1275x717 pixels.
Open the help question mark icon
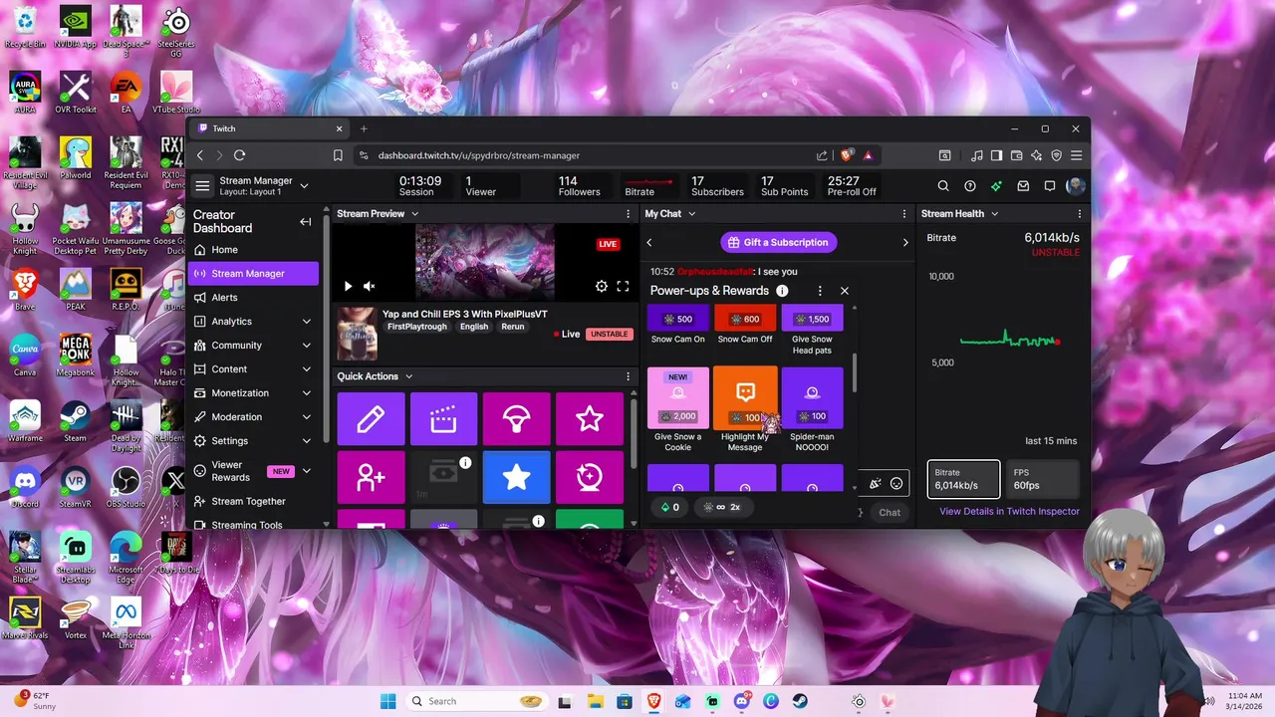970,186
